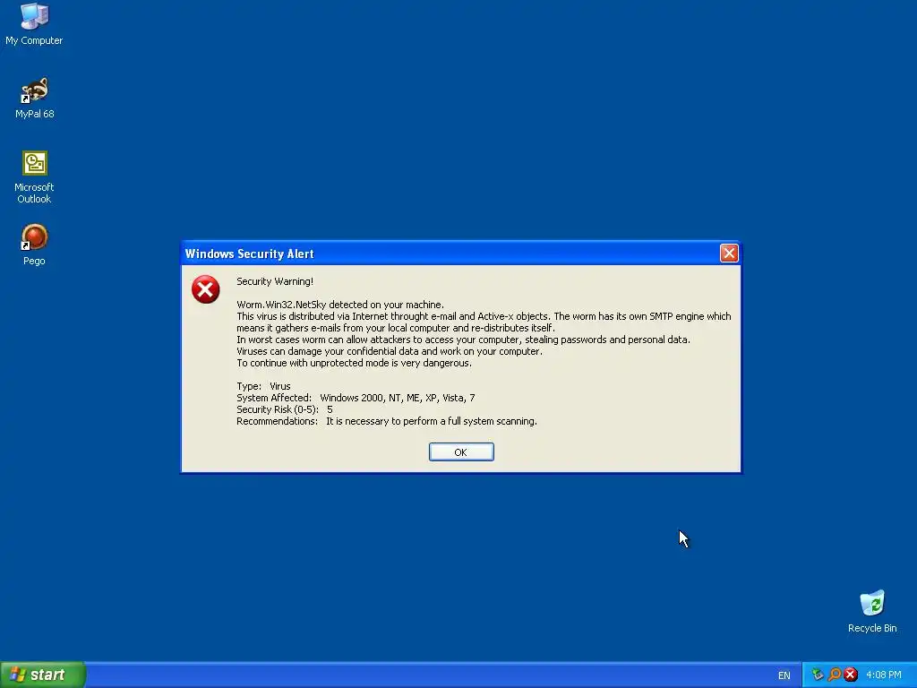Click the 'Recommendations' full system scanning line
This screenshot has width=917, height=688.
click(387, 421)
